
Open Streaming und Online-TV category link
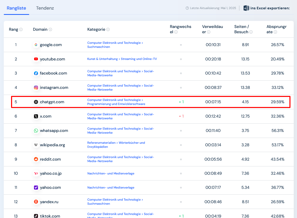[139, 59]
